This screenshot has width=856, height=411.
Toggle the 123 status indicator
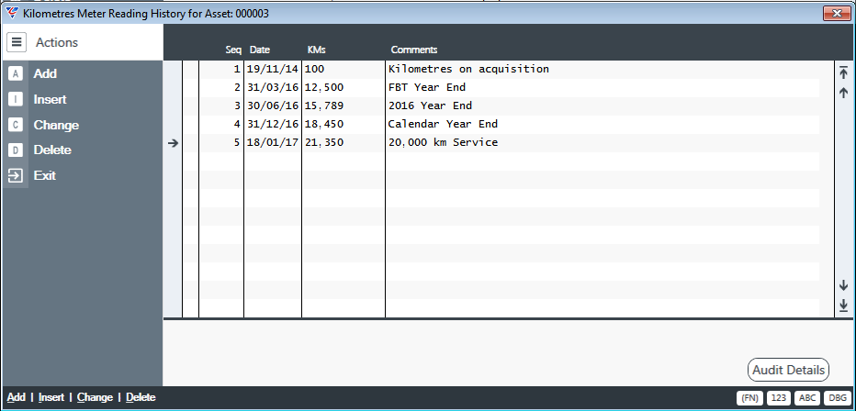click(x=779, y=398)
